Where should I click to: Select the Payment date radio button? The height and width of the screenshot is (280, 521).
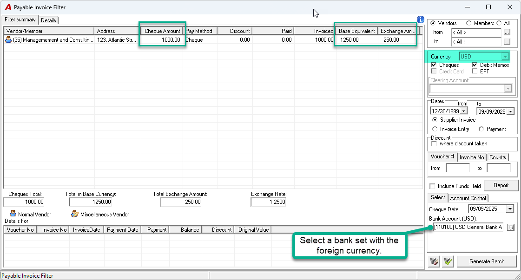coord(481,129)
